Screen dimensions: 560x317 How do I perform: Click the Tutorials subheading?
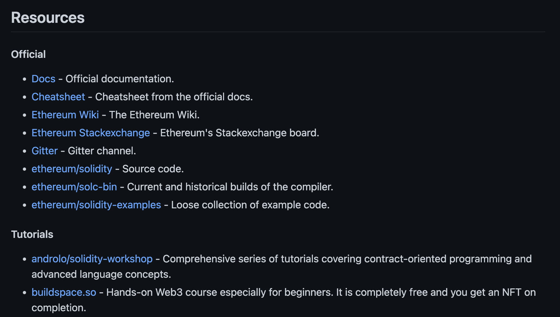pyautogui.click(x=32, y=234)
